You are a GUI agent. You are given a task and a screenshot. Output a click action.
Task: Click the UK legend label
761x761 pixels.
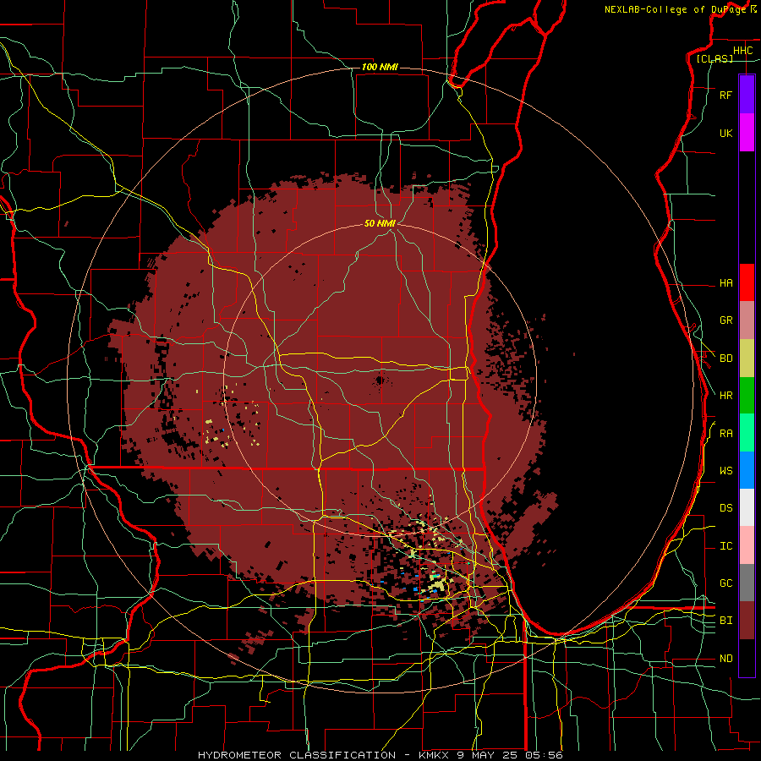click(x=725, y=133)
